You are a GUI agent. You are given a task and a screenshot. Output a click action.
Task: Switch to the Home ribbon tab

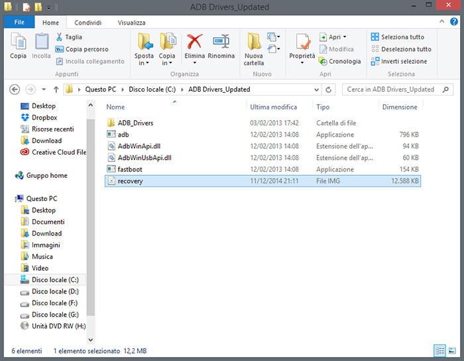[x=50, y=23]
